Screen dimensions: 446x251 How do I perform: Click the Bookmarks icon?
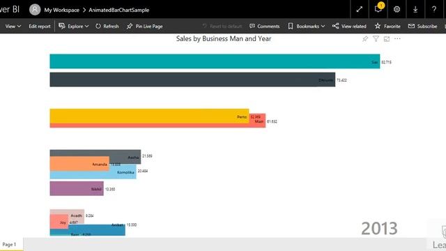[291, 26]
